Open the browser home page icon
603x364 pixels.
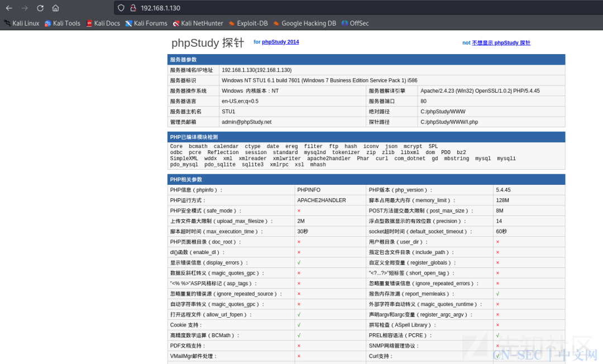tap(55, 8)
